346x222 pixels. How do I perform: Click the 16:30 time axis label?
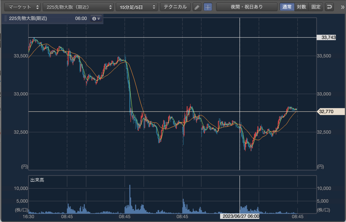point(29,216)
